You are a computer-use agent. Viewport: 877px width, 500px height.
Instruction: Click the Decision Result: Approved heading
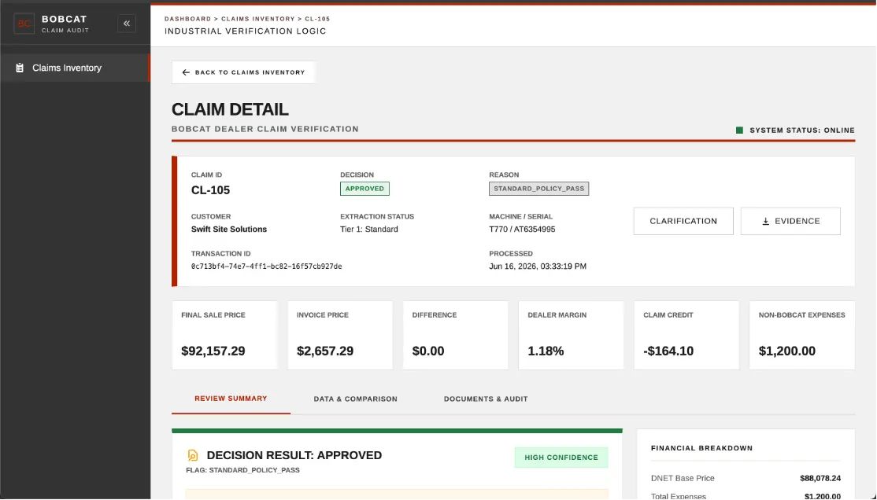294,455
